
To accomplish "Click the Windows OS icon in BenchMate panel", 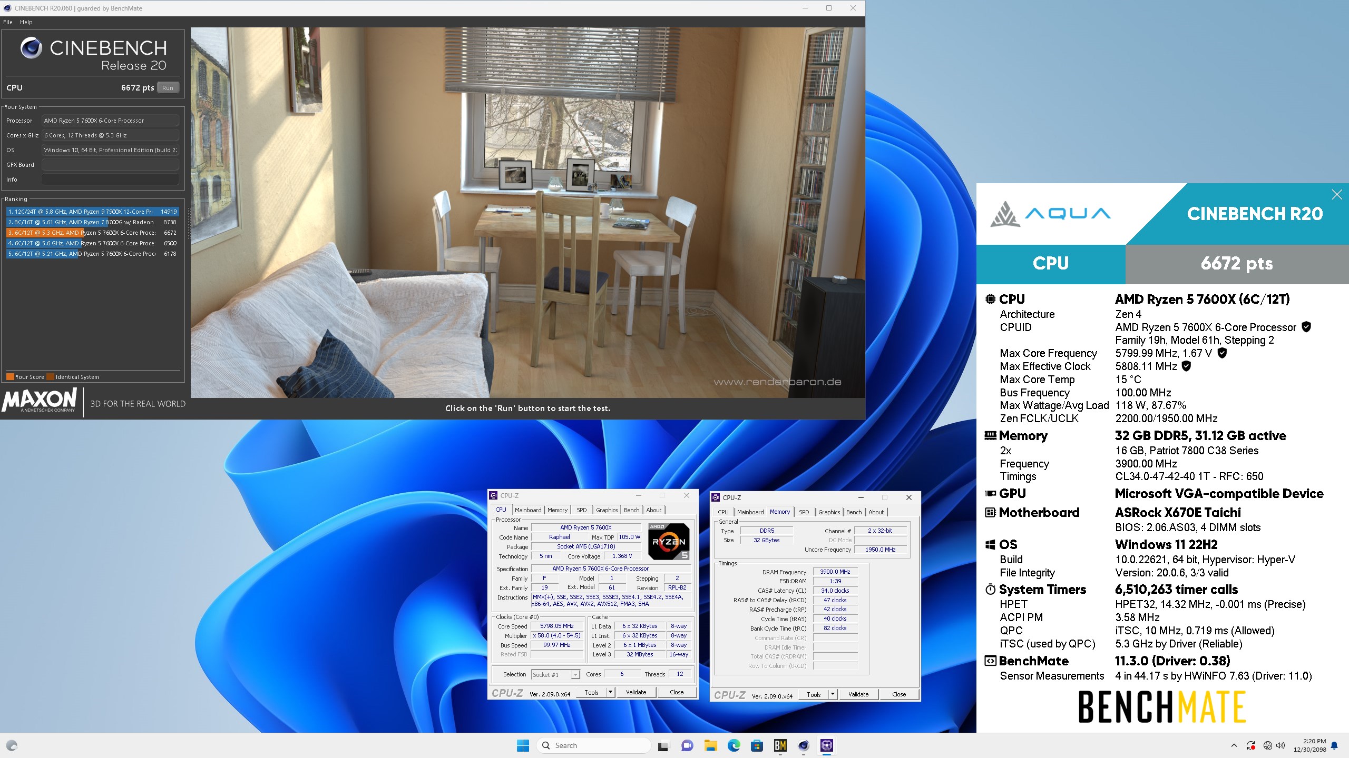I will coord(990,544).
